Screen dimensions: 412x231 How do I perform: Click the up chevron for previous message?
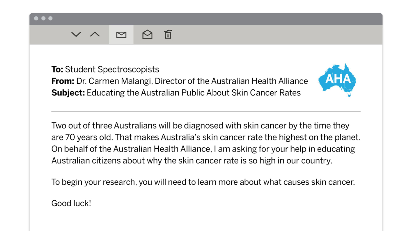[x=95, y=35]
